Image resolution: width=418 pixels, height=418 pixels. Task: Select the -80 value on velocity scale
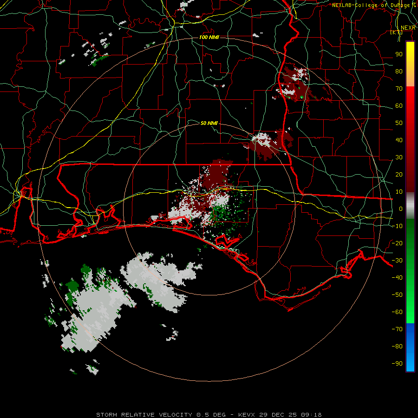tap(397, 346)
